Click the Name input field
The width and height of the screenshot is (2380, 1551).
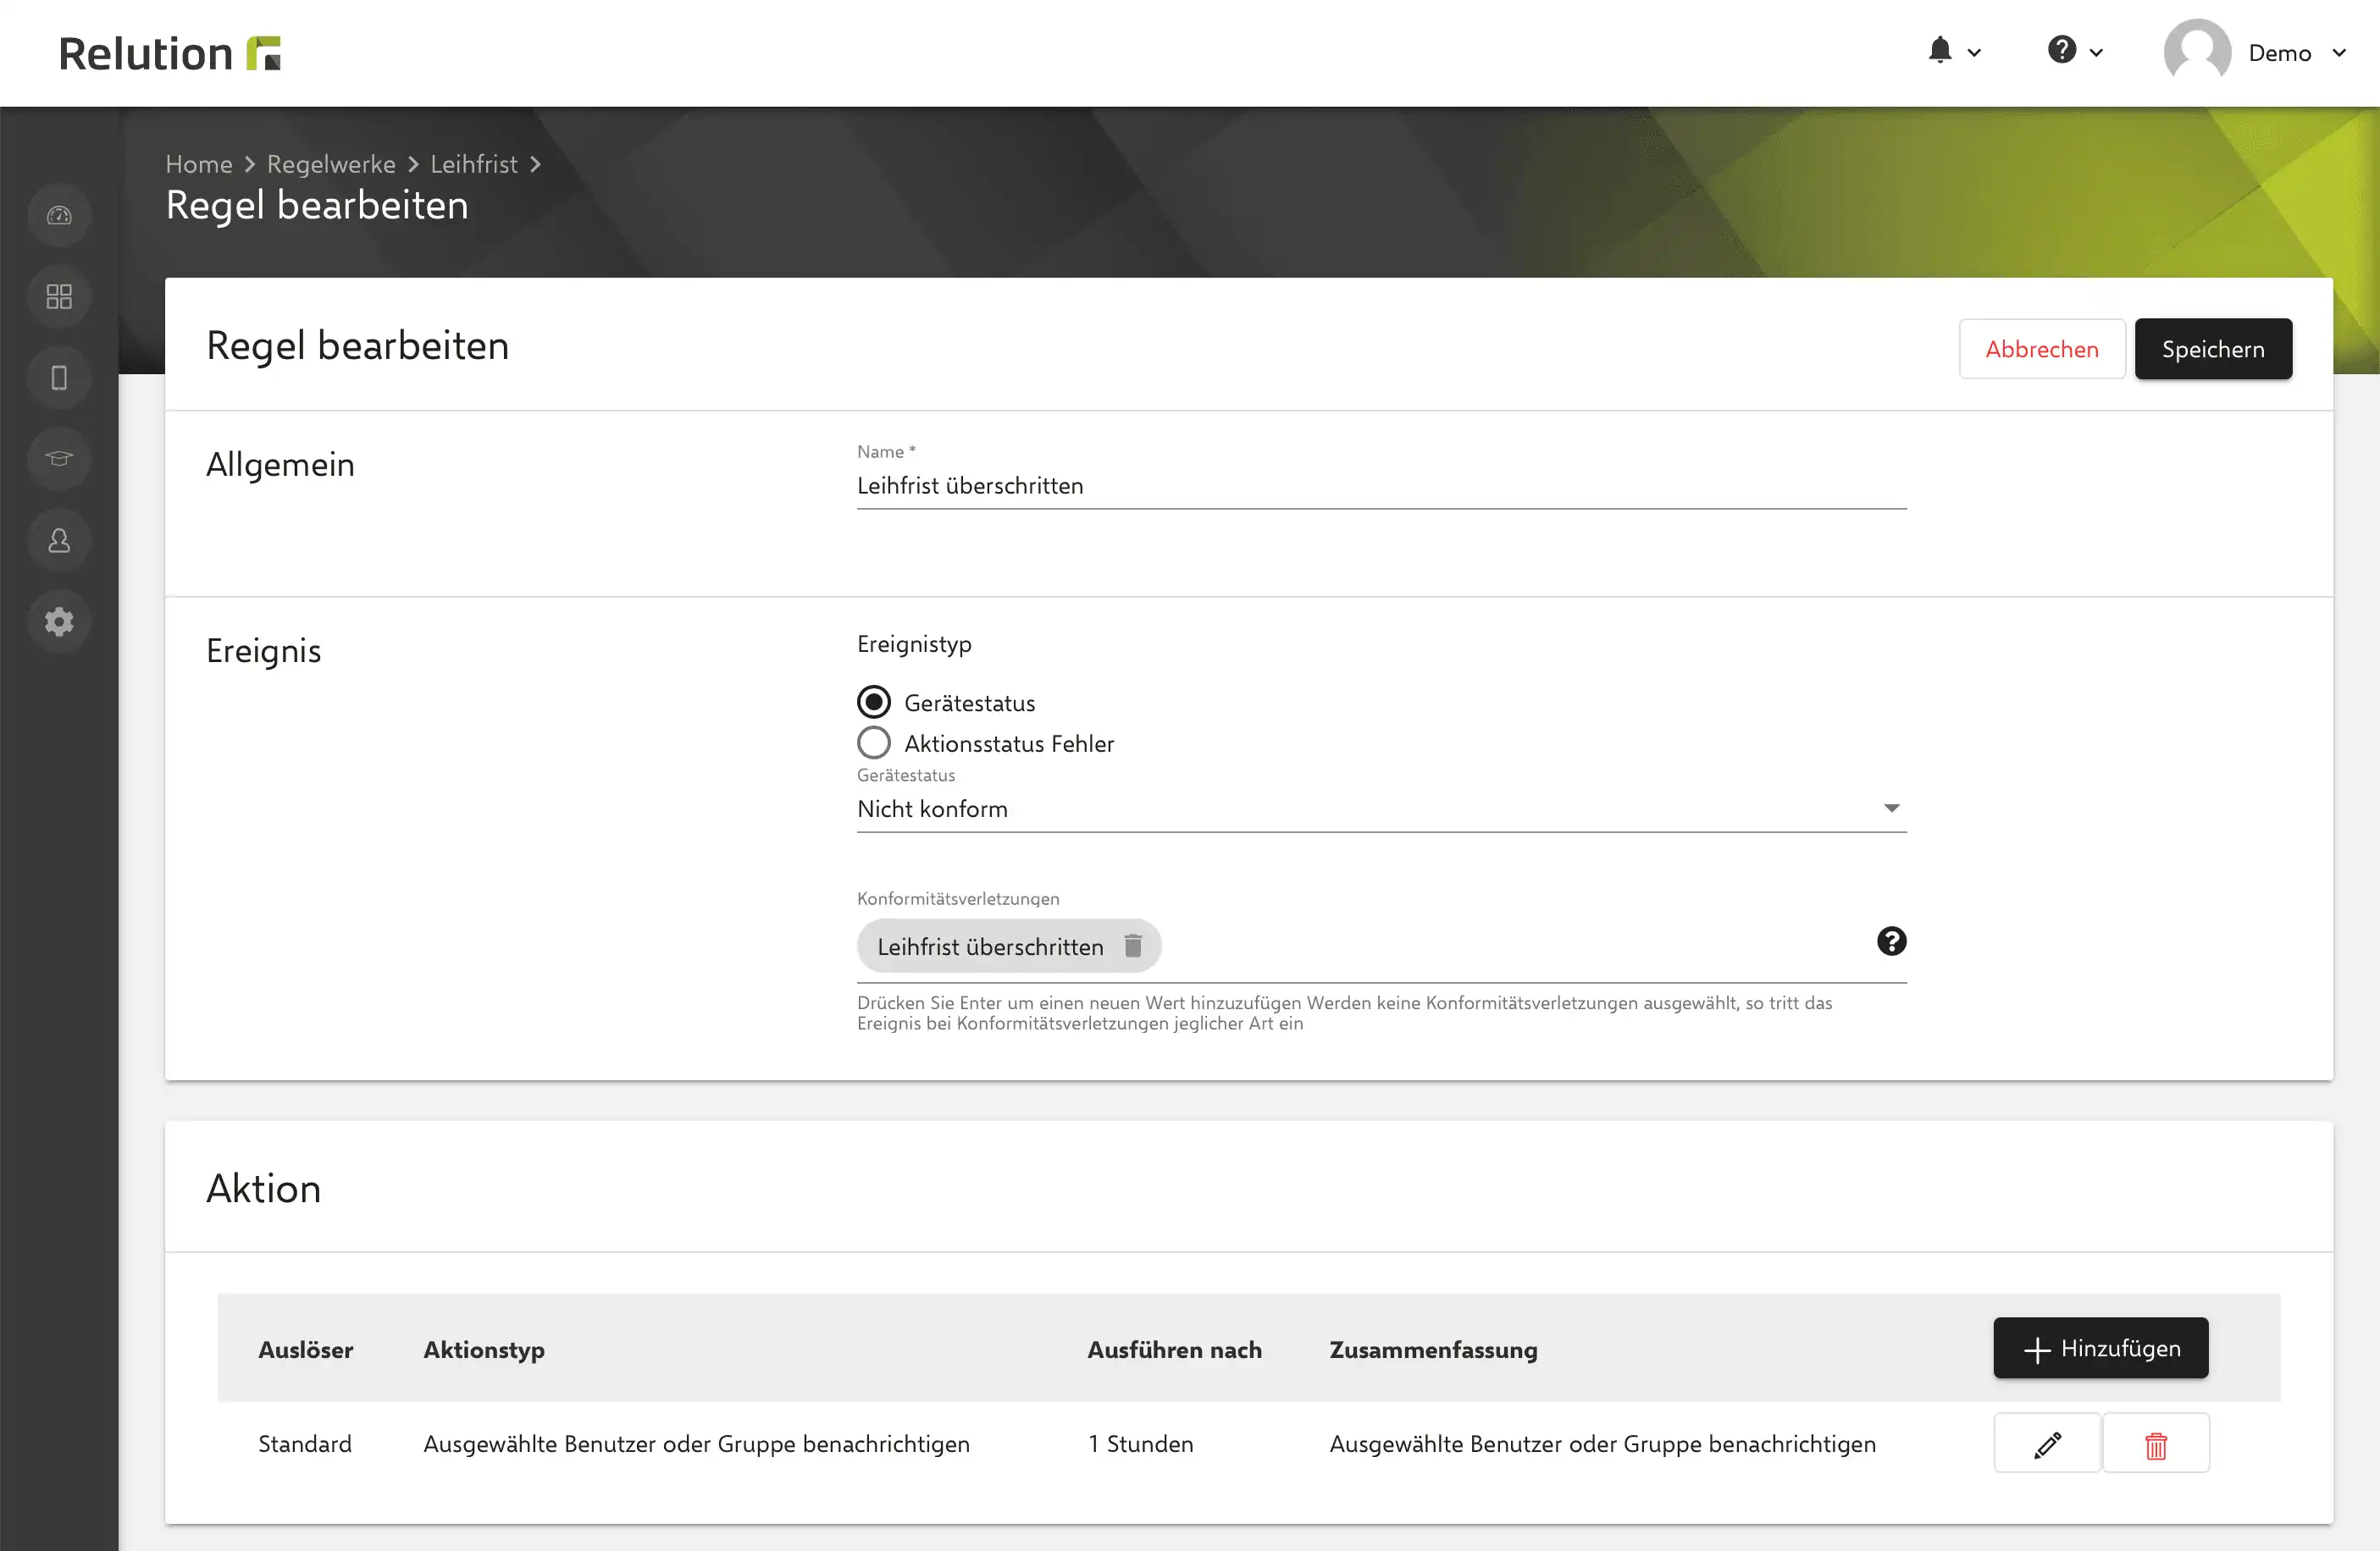pos(1382,486)
